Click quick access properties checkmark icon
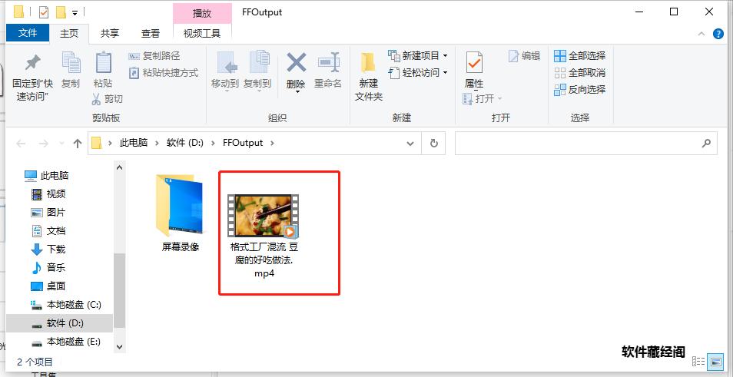The width and height of the screenshot is (733, 377). pyautogui.click(x=44, y=12)
